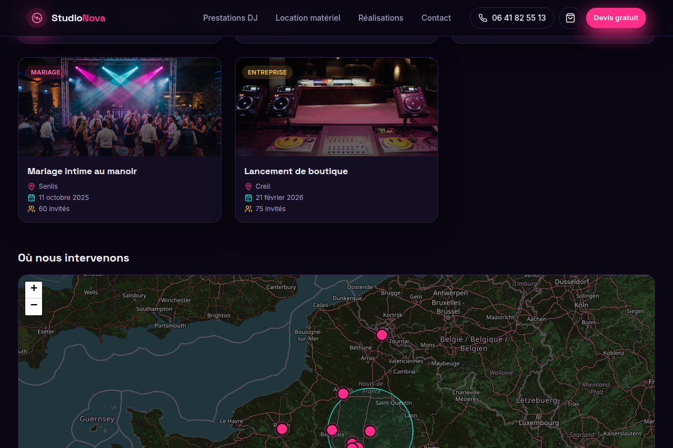Zoom in on the map
673x448 pixels.
pyautogui.click(x=34, y=289)
